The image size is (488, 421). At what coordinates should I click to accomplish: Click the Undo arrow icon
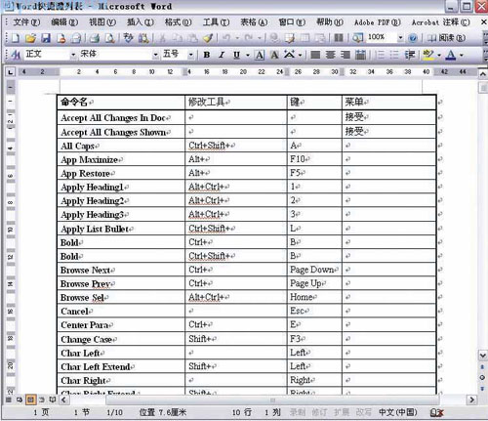point(226,38)
